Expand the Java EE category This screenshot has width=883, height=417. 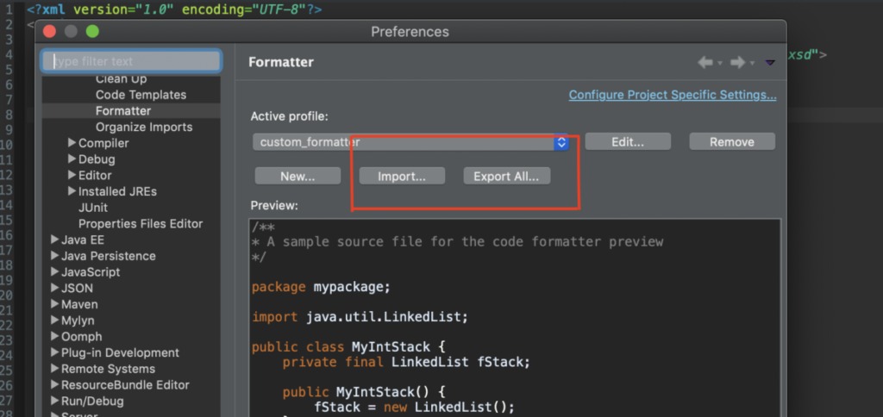[x=54, y=240]
